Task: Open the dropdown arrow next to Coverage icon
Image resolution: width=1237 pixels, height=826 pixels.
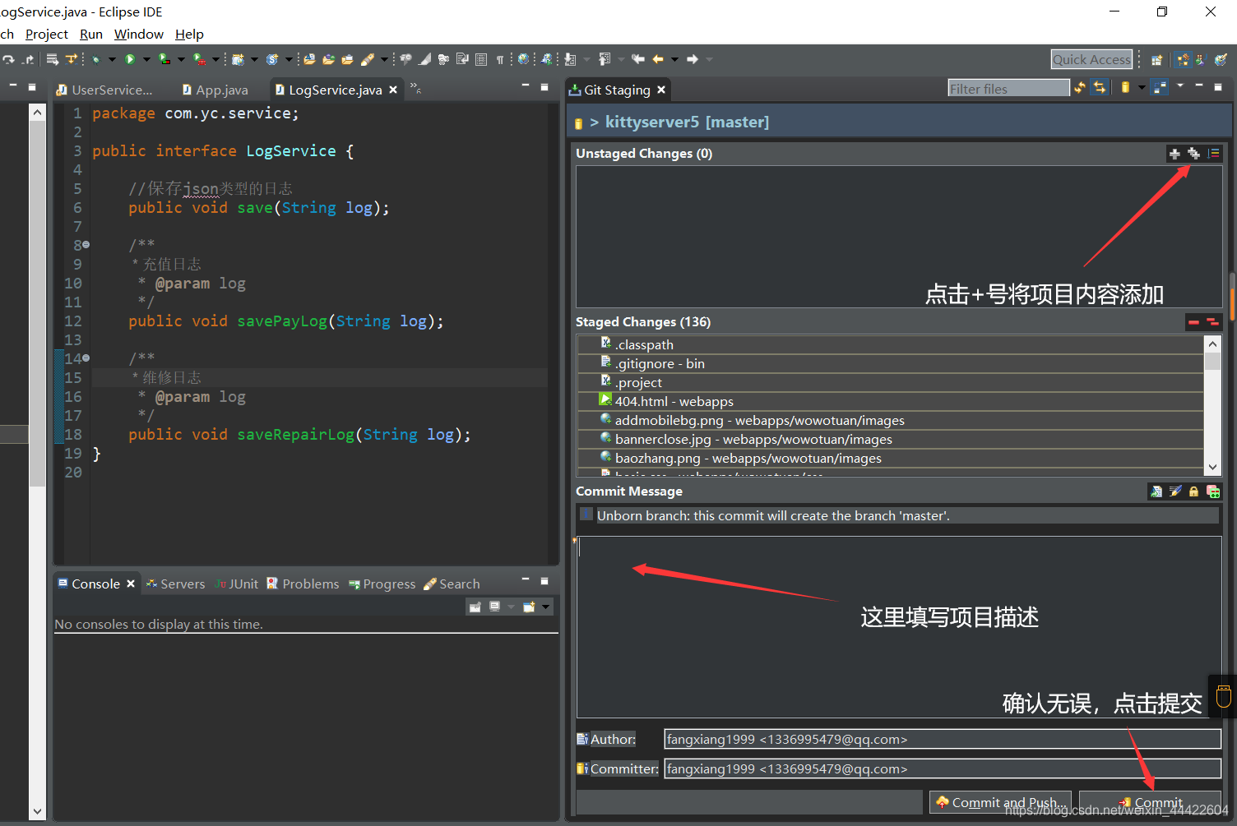Action: pyautogui.click(x=181, y=59)
